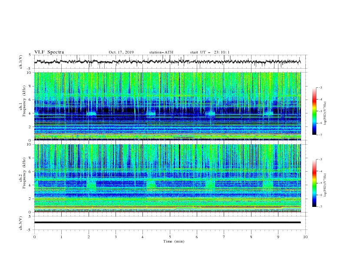Screen dimensions: 344x266
Task: Click the ch.2 colorbar 'log(PSD)(V²/Hz)' label
Action: pyautogui.click(x=325, y=185)
